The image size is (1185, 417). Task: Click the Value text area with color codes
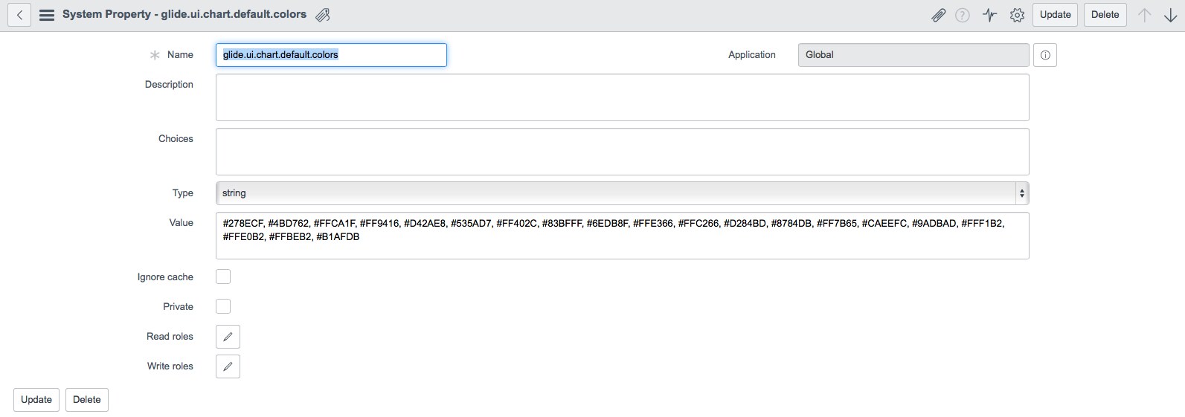pyautogui.click(x=622, y=236)
